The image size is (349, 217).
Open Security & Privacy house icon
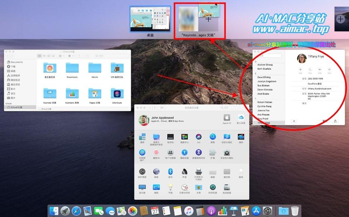click(x=227, y=152)
